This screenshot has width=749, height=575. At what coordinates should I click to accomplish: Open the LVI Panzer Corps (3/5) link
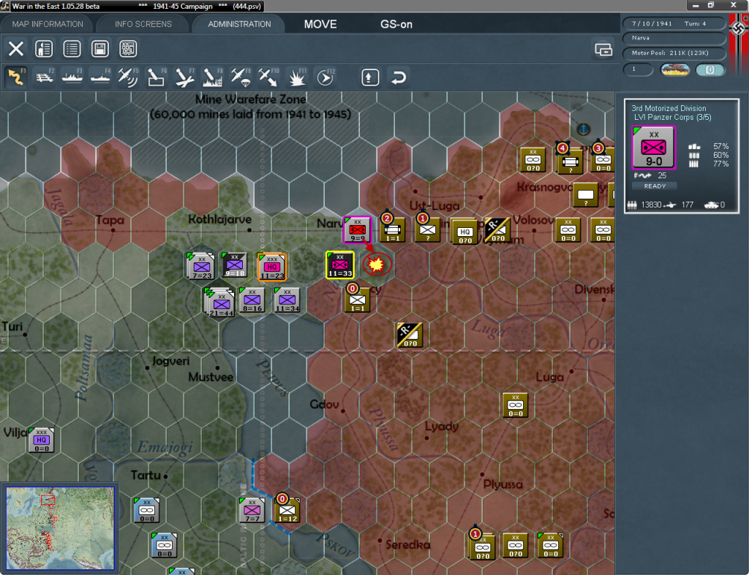coord(672,118)
